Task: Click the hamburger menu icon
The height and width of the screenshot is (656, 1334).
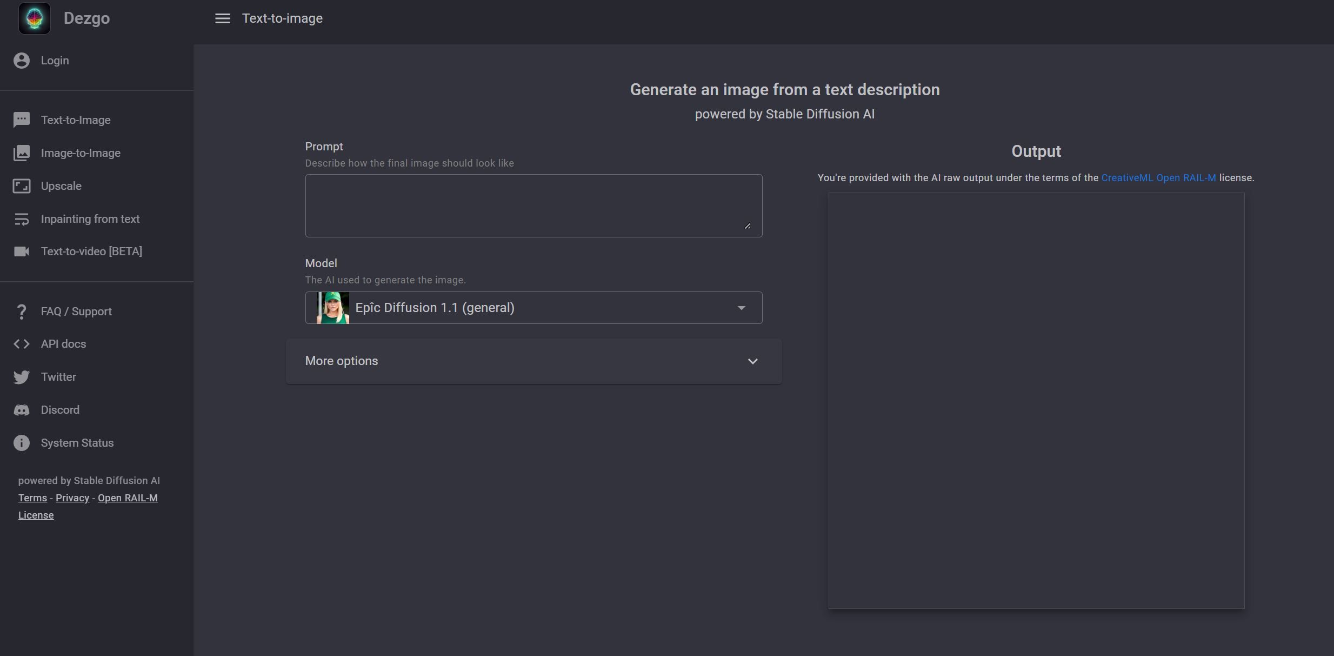Action: coord(221,19)
